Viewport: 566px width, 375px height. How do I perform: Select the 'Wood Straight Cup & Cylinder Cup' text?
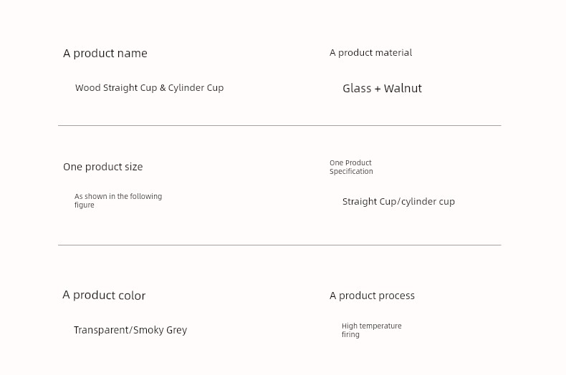150,88
